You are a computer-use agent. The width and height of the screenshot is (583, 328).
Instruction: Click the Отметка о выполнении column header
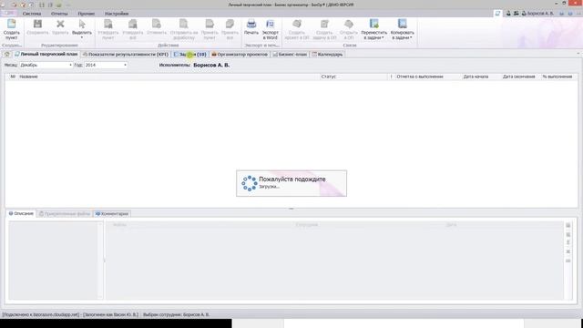tap(427, 77)
